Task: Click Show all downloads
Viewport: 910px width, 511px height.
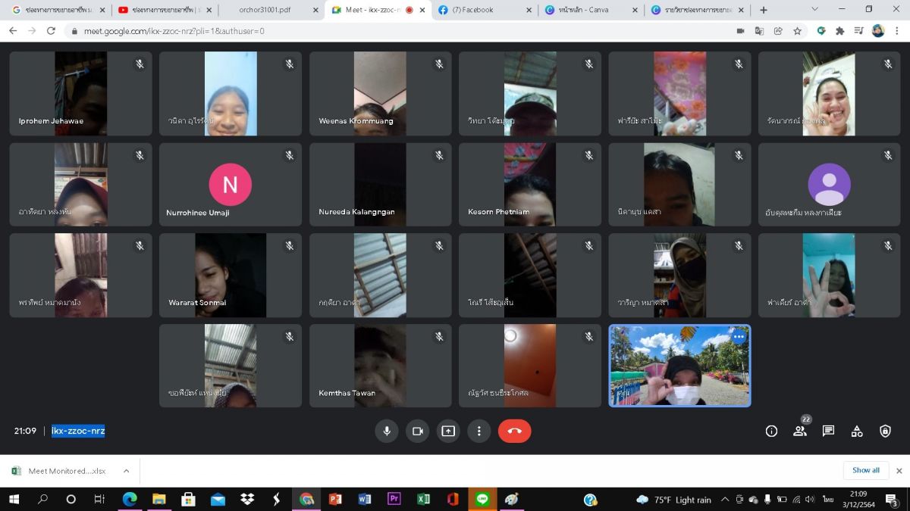Action: click(865, 470)
